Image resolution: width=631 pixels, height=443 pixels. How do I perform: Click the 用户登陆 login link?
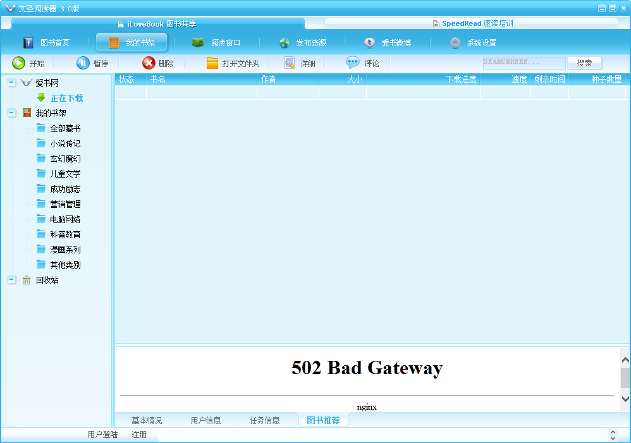pyautogui.click(x=102, y=435)
